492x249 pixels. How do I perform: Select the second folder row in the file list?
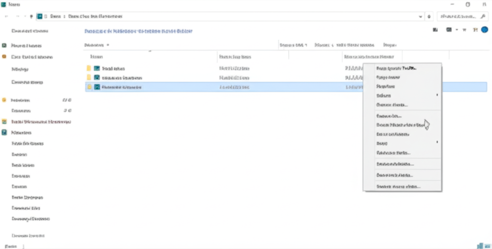pyautogui.click(x=286, y=78)
